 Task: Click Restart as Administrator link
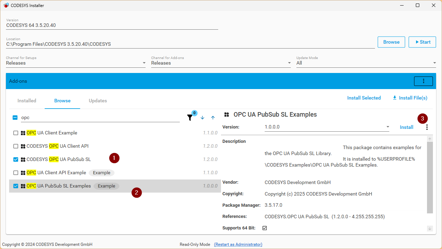(238, 244)
